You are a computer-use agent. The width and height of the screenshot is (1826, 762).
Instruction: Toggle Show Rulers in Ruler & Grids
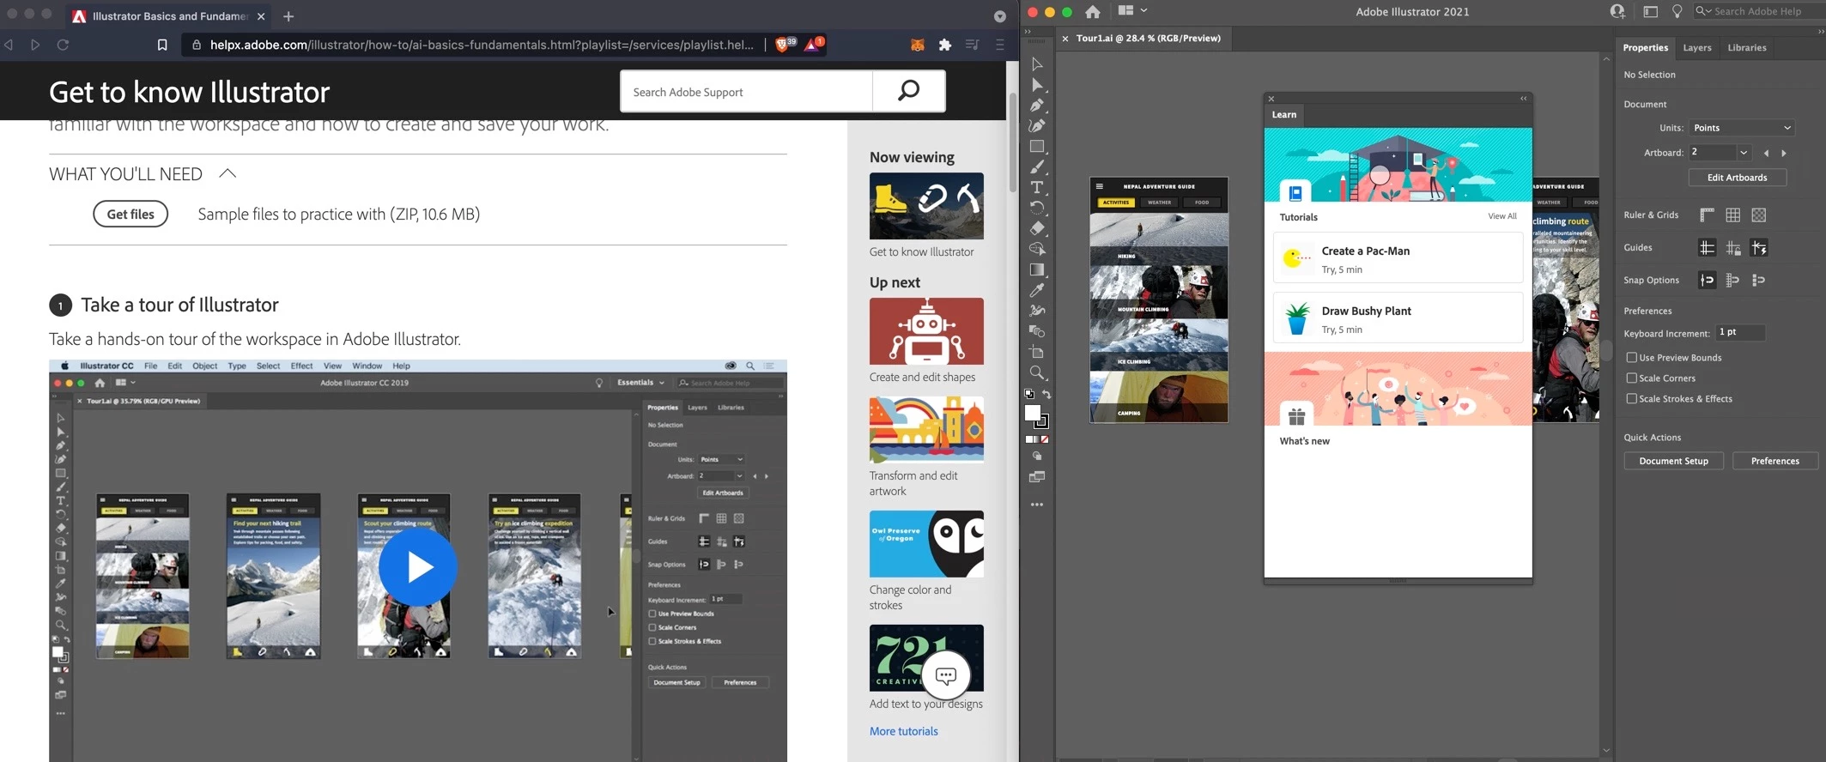pos(1707,215)
